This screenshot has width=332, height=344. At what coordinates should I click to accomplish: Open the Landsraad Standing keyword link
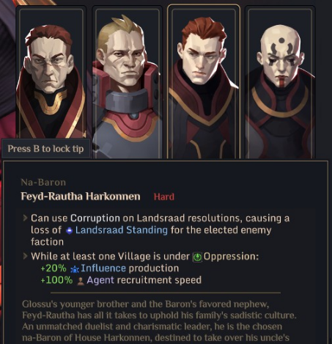[x=121, y=230]
